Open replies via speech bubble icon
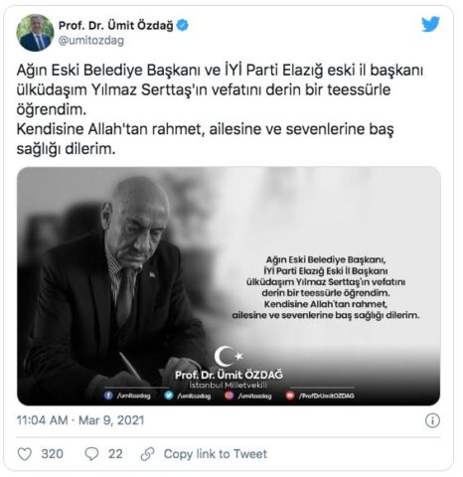This screenshot has height=477, width=463. click(91, 454)
